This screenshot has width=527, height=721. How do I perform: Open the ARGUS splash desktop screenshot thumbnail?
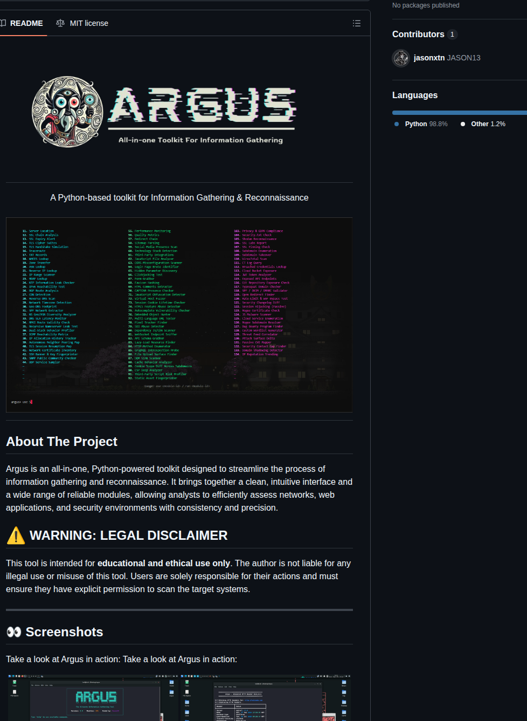92,697
